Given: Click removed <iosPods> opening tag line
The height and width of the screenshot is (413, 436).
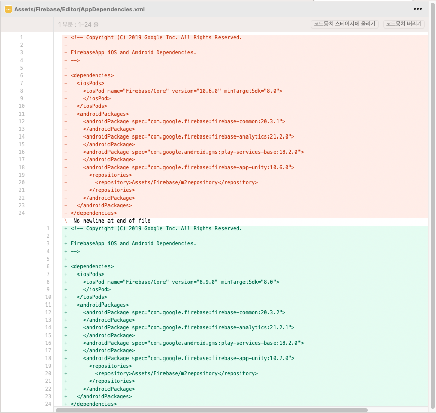Looking at the screenshot, I should point(246,84).
